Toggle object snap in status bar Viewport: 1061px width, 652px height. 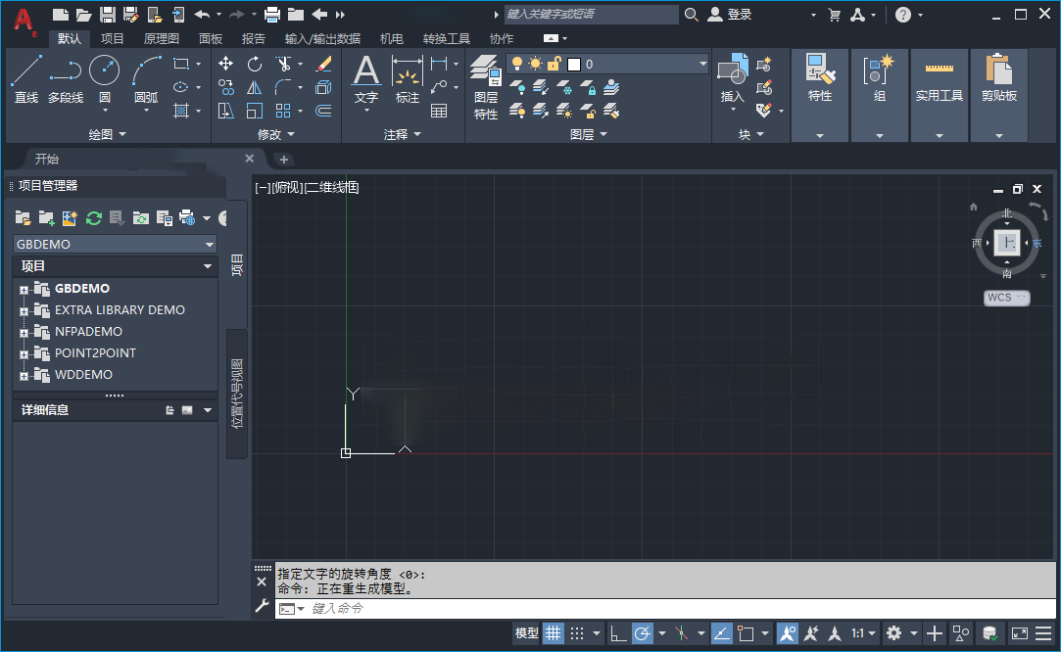746,633
